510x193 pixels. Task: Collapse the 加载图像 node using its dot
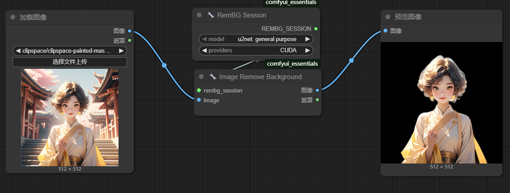point(13,17)
